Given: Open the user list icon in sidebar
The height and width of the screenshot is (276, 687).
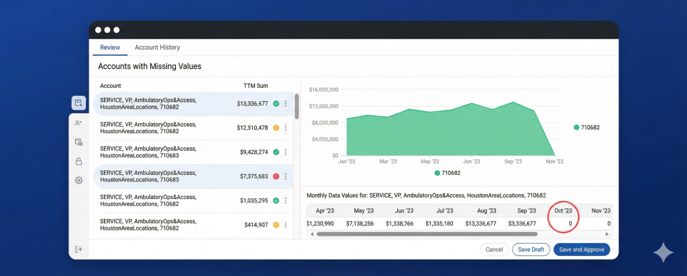Looking at the screenshot, I should coord(78,123).
